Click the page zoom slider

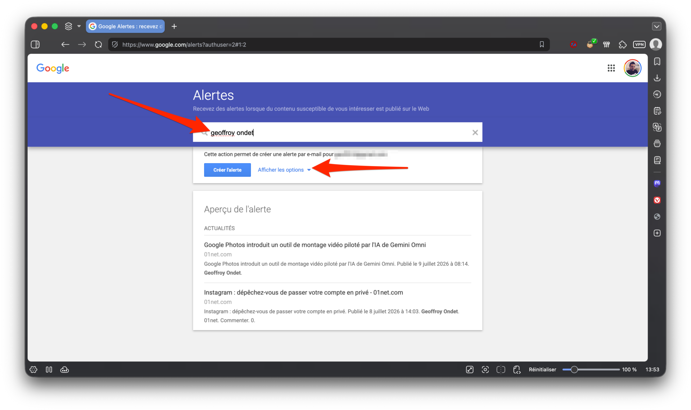coord(591,369)
